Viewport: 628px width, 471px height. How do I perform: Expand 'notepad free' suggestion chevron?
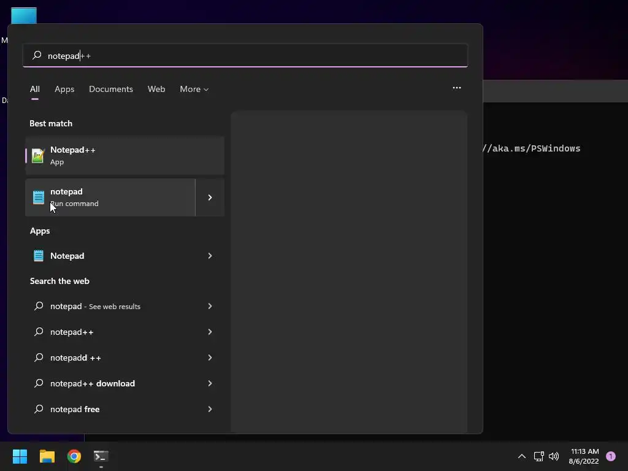(210, 409)
